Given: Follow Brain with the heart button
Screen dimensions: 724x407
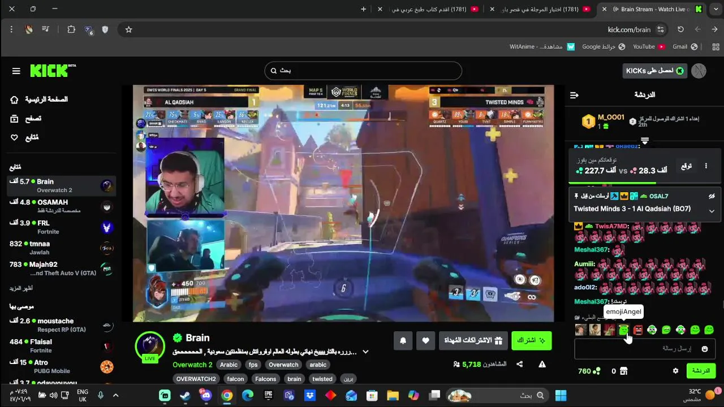Looking at the screenshot, I should pyautogui.click(x=426, y=340).
